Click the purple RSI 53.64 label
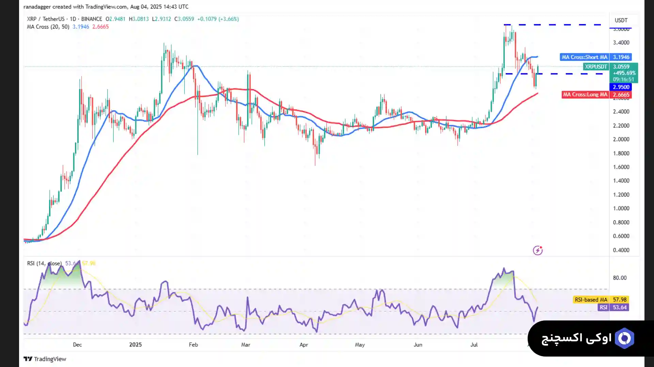654x367 pixels. [604, 307]
